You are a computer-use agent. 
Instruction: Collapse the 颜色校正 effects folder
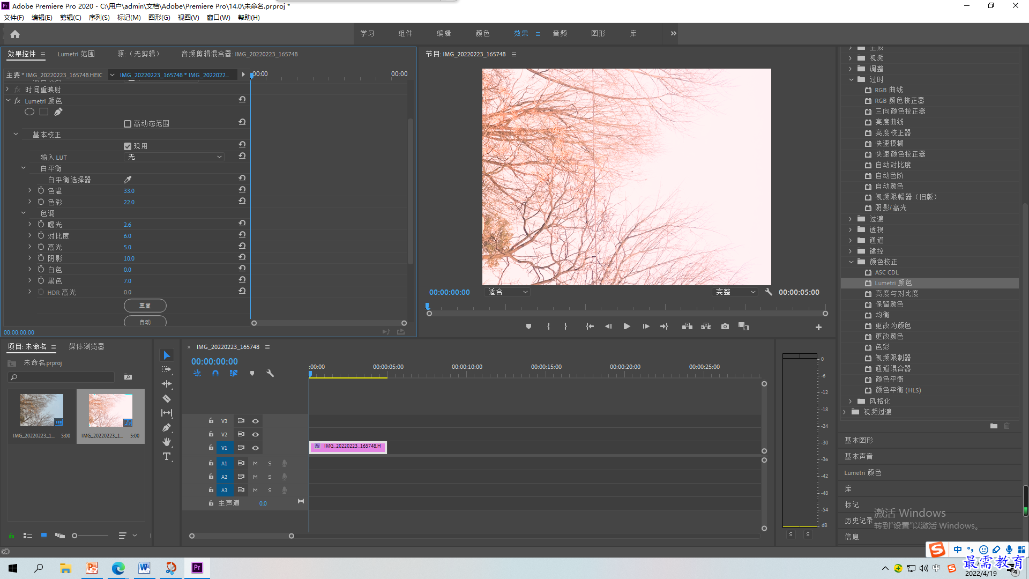pyautogui.click(x=851, y=262)
